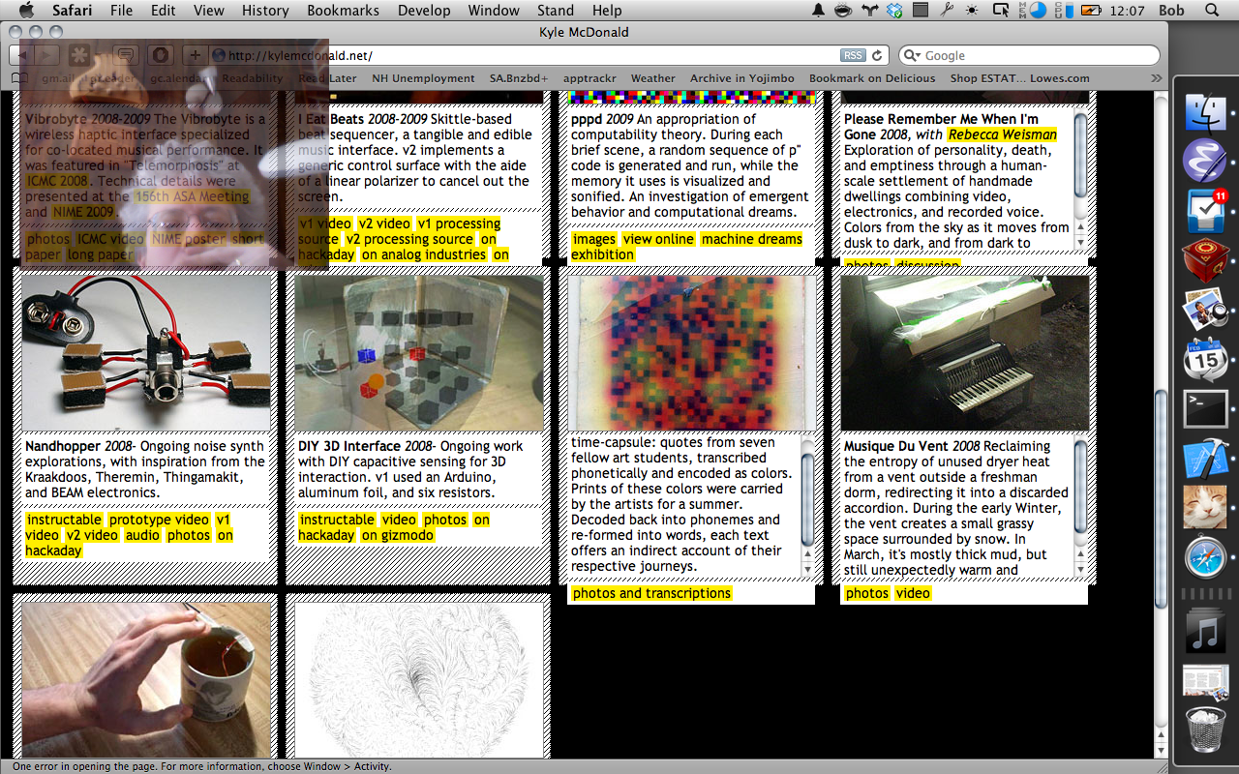
Task: Open the show all bookmarks book icon
Action: coord(20,78)
